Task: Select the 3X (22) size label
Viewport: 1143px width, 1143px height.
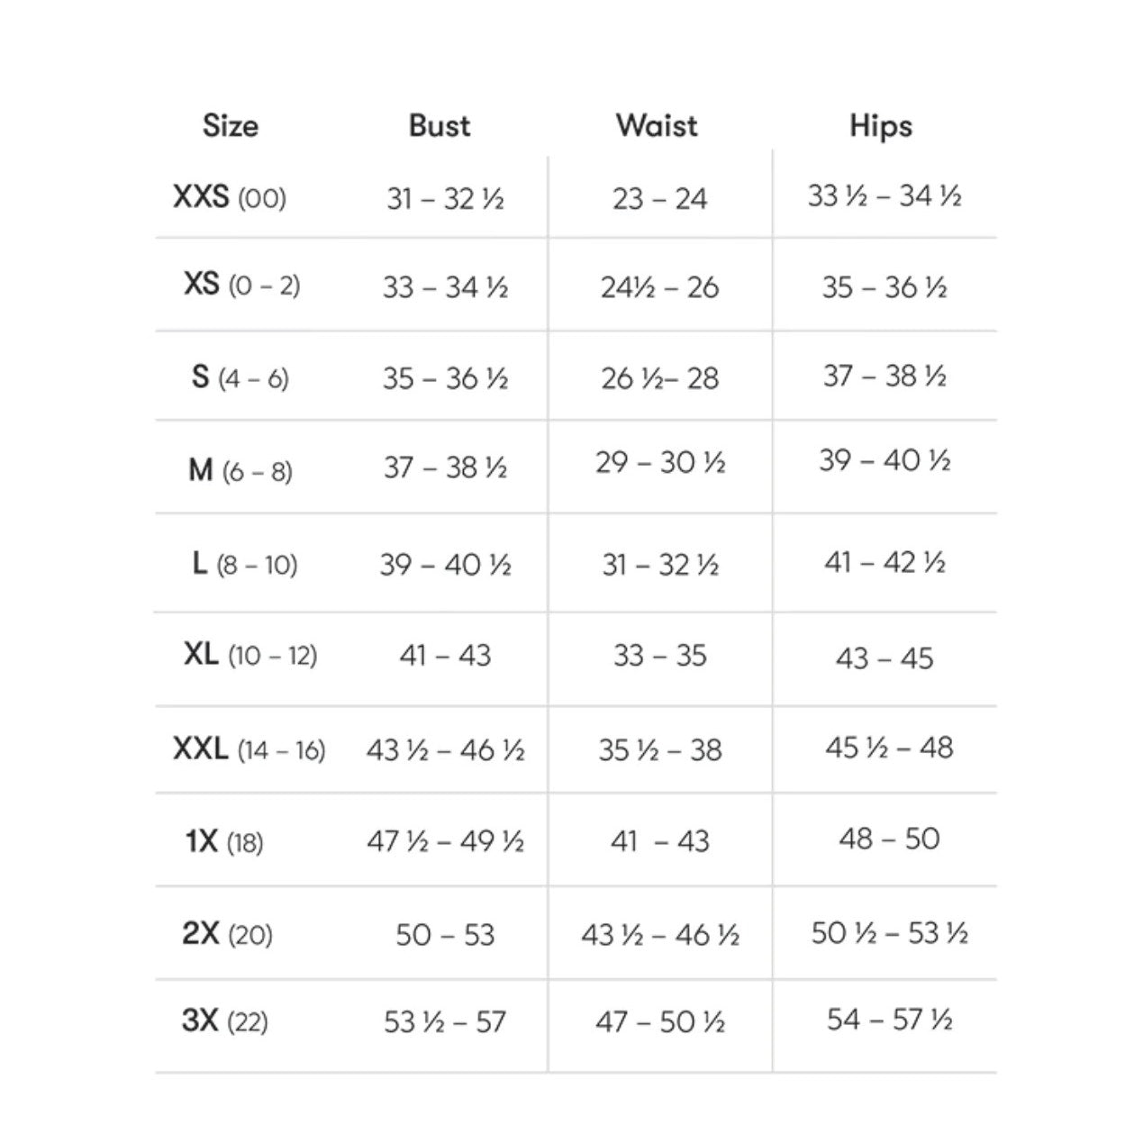Action: (225, 1021)
